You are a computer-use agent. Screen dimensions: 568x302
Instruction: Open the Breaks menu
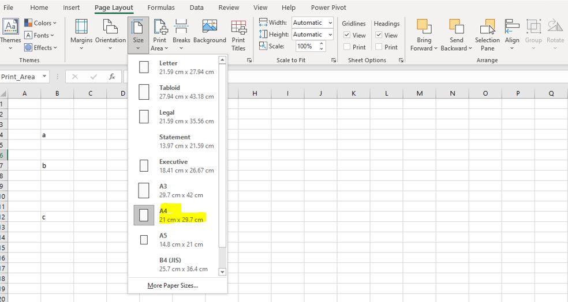pyautogui.click(x=181, y=35)
